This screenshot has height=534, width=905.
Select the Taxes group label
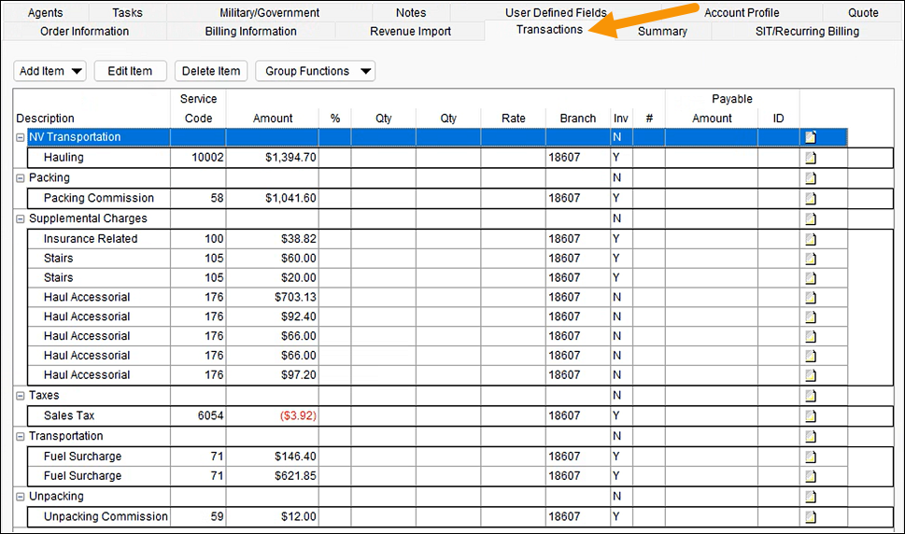pyautogui.click(x=44, y=396)
